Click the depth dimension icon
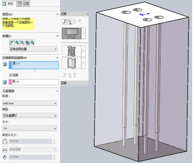This screenshot has width=193, height=163. pos(5,157)
